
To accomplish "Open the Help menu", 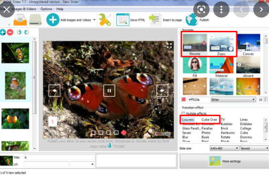I will (x=60, y=9).
